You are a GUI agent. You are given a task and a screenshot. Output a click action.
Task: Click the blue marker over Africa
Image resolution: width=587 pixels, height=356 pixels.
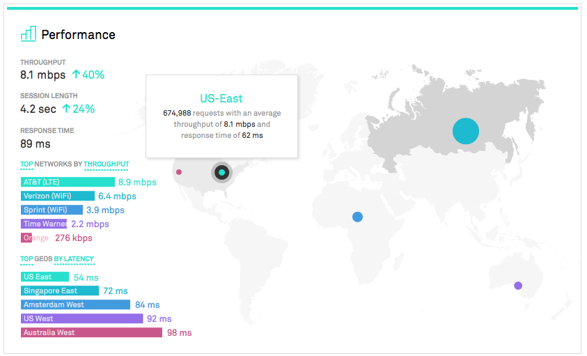357,217
